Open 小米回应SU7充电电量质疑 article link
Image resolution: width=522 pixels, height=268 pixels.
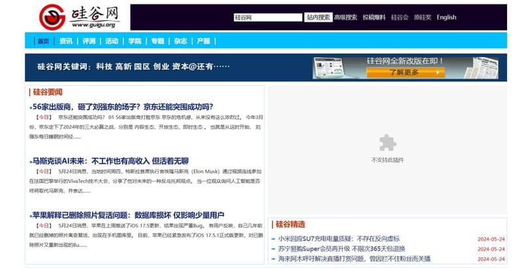pyautogui.click(x=339, y=239)
